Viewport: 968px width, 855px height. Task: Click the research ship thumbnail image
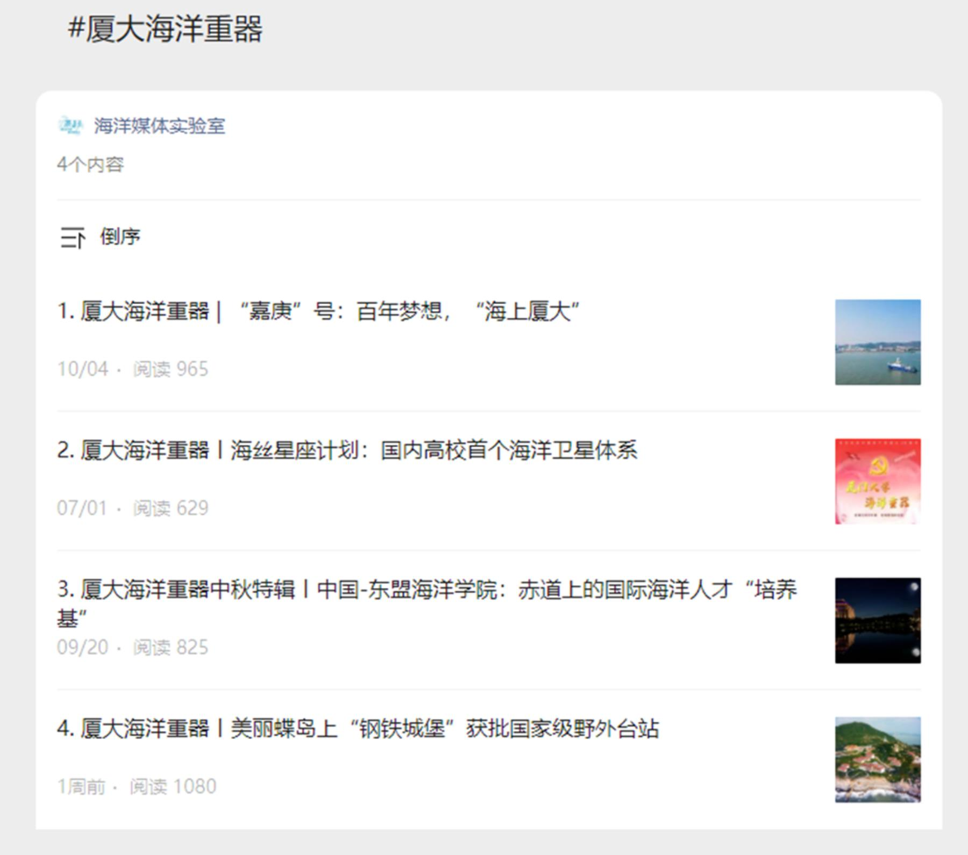[877, 342]
